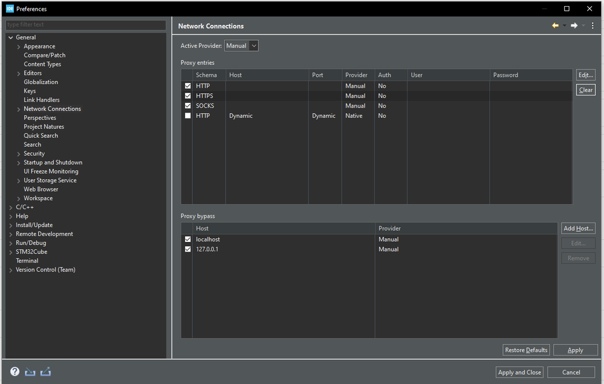Open Globalization preferences page
The height and width of the screenshot is (384, 604).
click(x=41, y=82)
